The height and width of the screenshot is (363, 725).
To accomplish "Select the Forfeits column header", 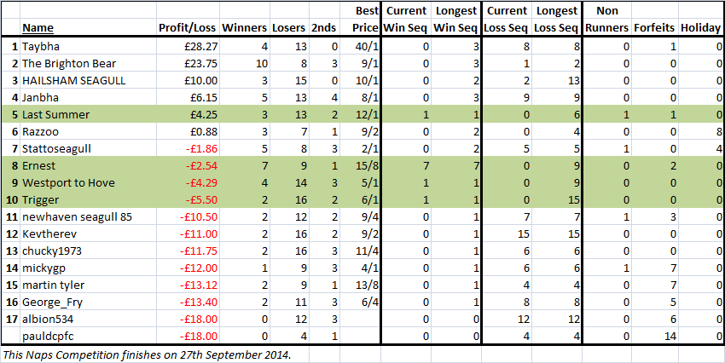I will pos(654,28).
